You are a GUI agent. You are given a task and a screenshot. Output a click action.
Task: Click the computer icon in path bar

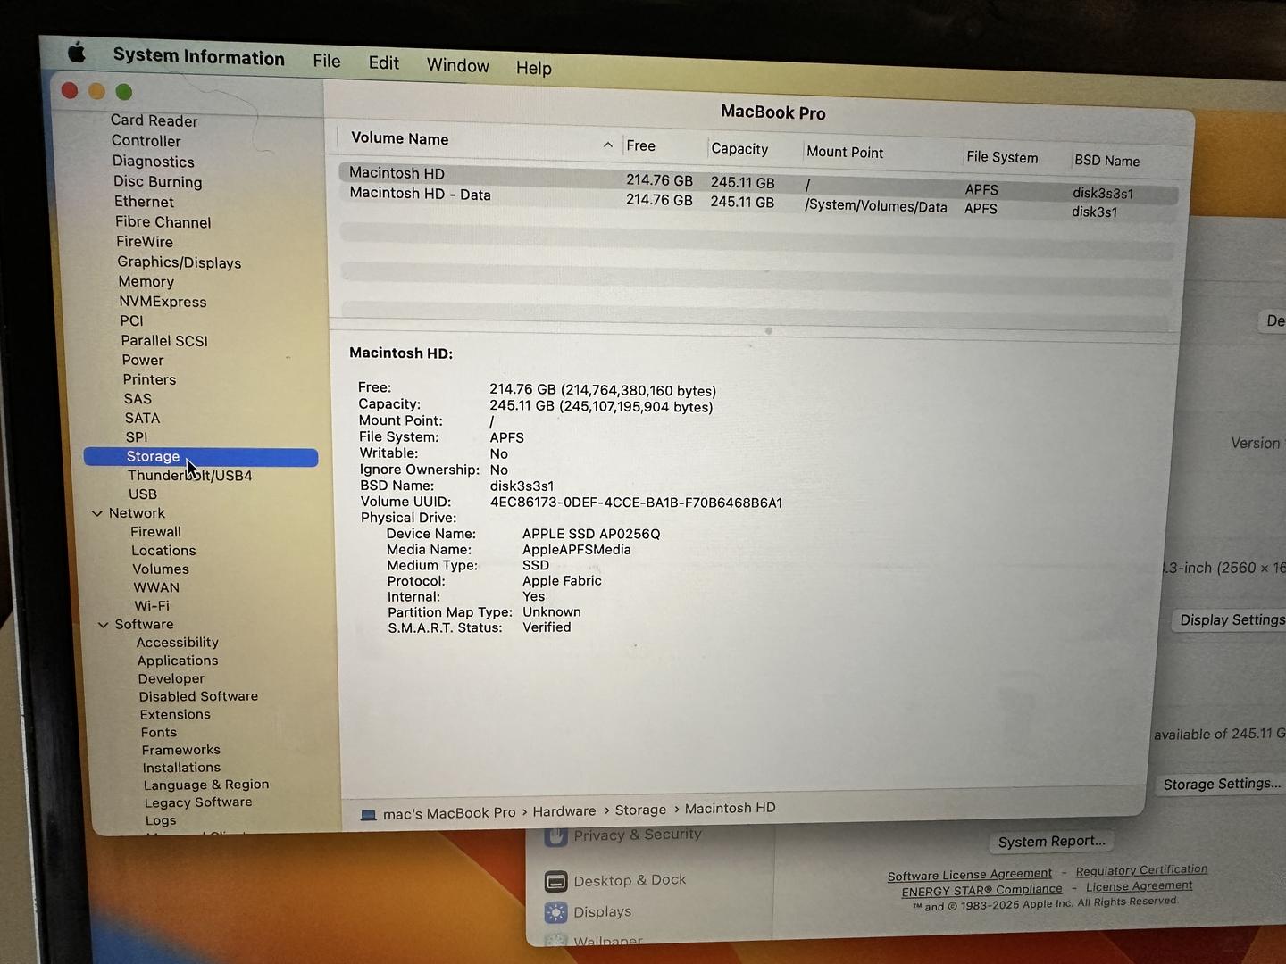coord(368,814)
